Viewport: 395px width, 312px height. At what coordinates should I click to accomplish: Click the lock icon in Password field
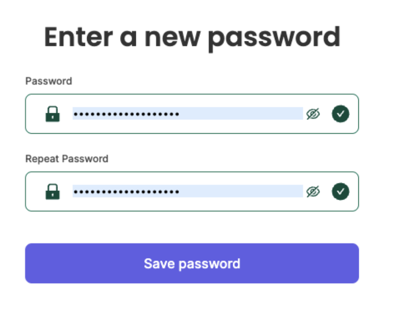tap(52, 114)
